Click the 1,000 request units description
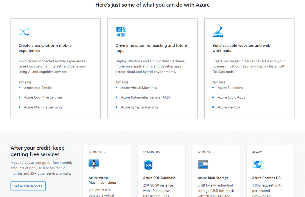Image resolution: width=305 pixels, height=197 pixels. [267, 190]
